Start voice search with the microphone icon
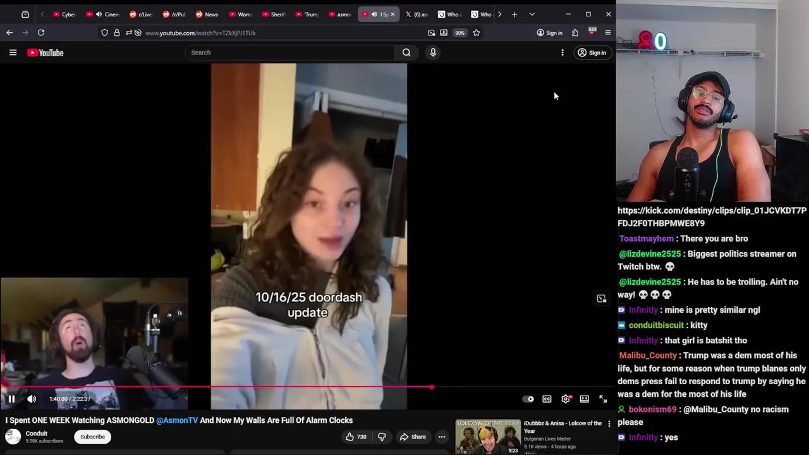The image size is (809, 455). pyautogui.click(x=433, y=52)
